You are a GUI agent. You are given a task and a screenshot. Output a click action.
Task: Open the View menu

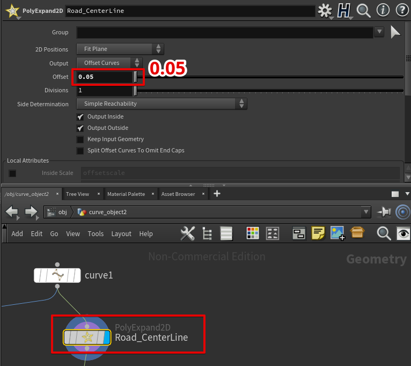[x=73, y=233]
